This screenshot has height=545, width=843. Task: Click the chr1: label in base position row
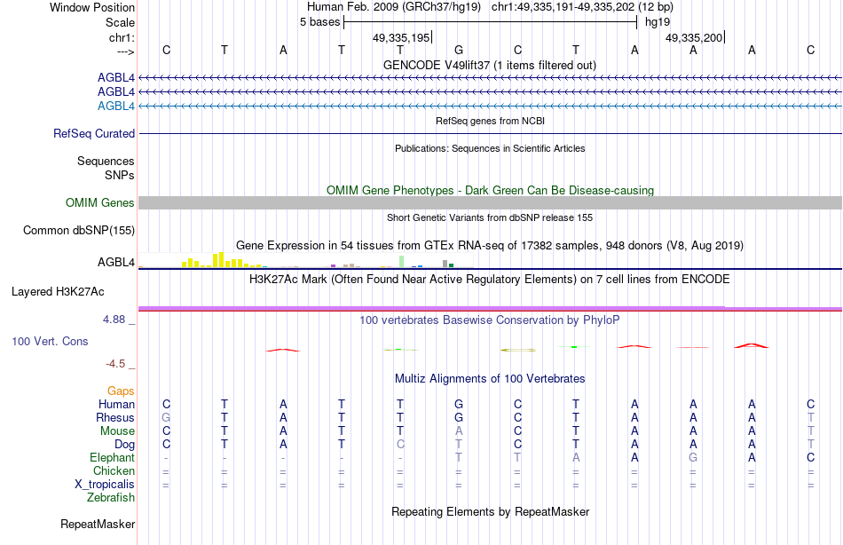pyautogui.click(x=122, y=38)
